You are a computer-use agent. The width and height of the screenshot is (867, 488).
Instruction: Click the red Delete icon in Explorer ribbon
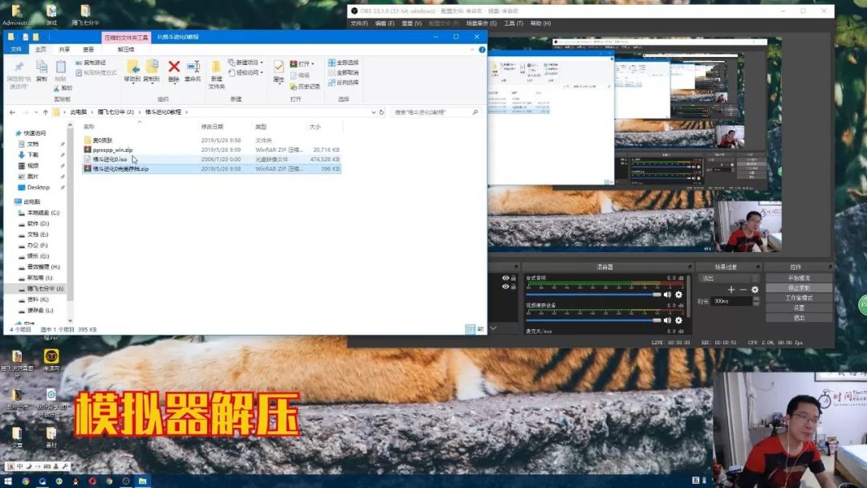click(173, 67)
